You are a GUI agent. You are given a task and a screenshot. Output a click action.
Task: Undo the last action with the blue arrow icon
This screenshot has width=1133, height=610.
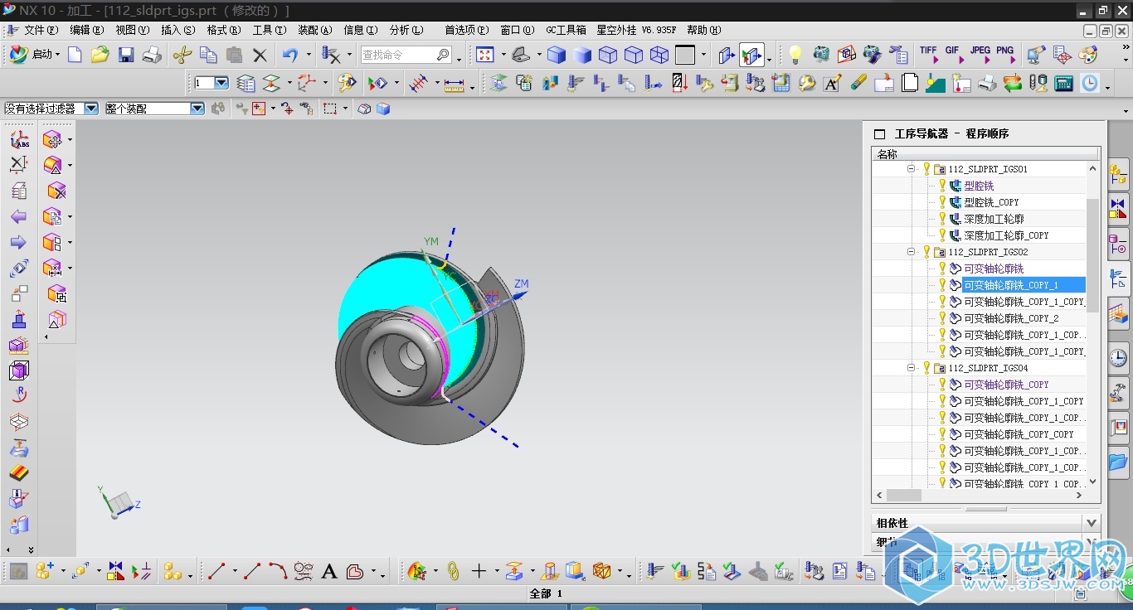tap(290, 55)
